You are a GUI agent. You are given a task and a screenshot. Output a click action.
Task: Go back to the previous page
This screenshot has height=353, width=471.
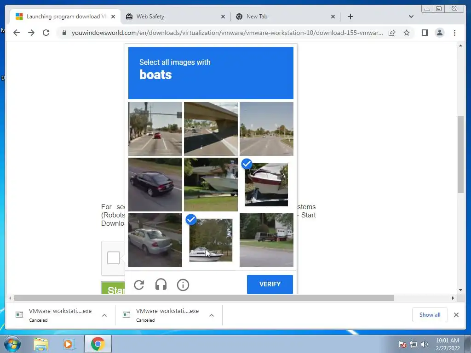click(17, 33)
